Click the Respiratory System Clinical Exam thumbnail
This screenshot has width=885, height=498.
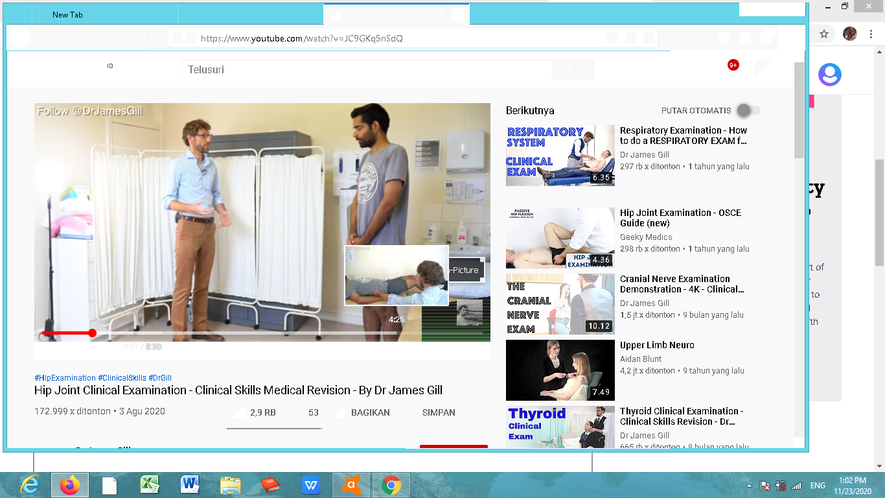point(560,156)
